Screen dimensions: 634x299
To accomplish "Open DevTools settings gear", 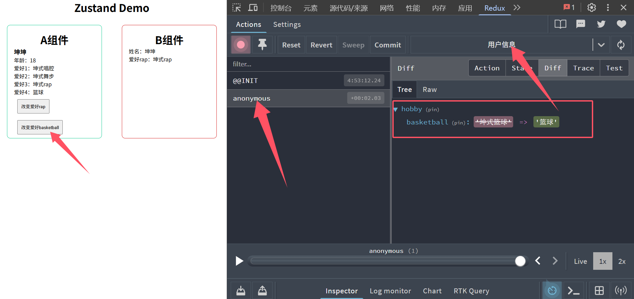I will click(592, 8).
